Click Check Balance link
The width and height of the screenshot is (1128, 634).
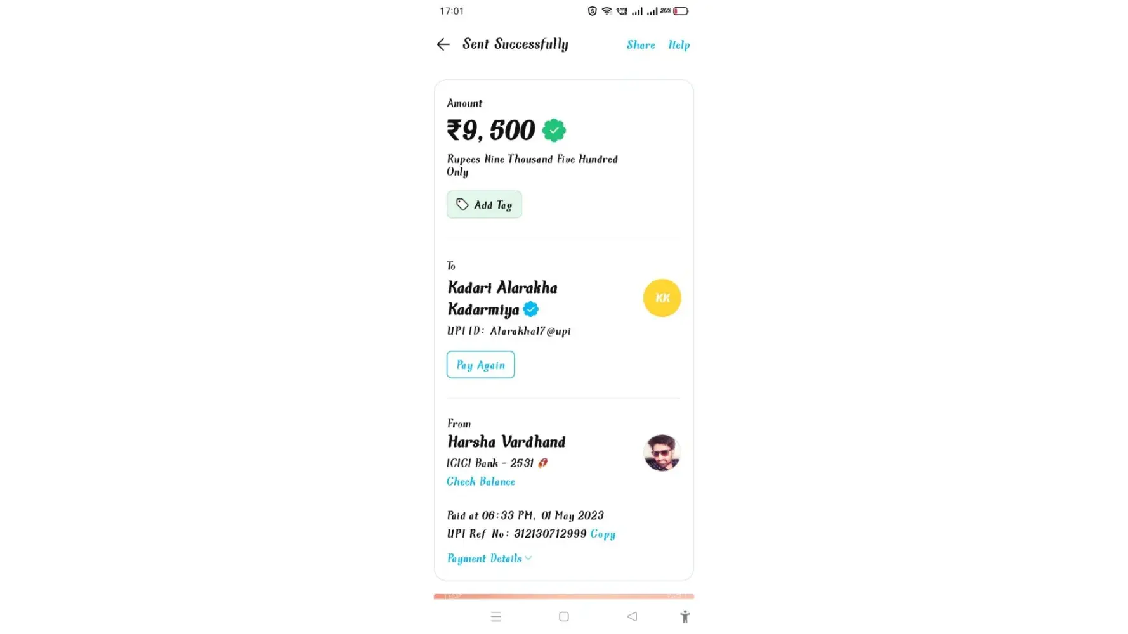point(480,482)
